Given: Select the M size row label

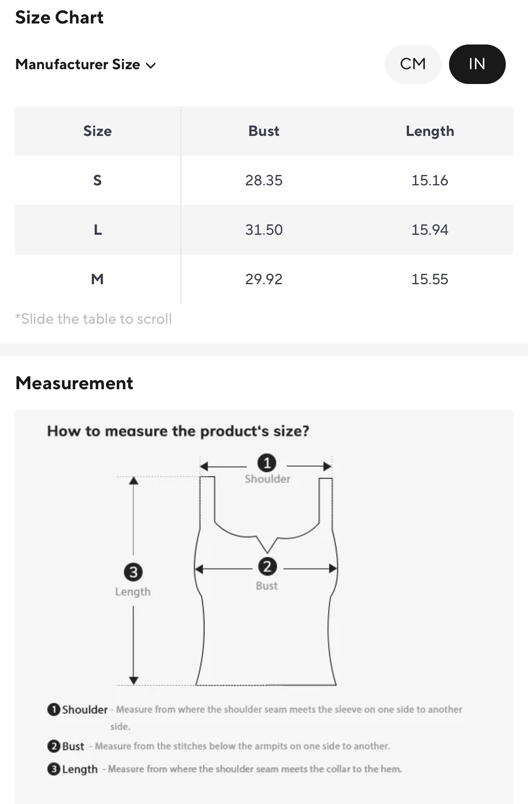Looking at the screenshot, I should tap(97, 279).
